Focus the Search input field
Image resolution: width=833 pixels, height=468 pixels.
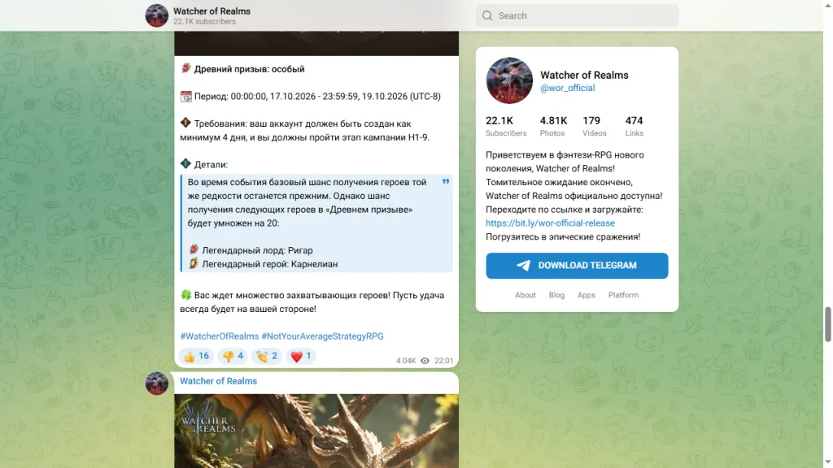point(577,15)
